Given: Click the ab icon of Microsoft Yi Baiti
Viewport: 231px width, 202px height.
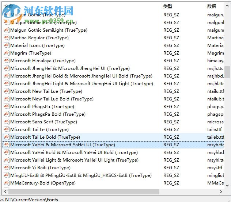Looking at the screenshot, I should [6, 167].
